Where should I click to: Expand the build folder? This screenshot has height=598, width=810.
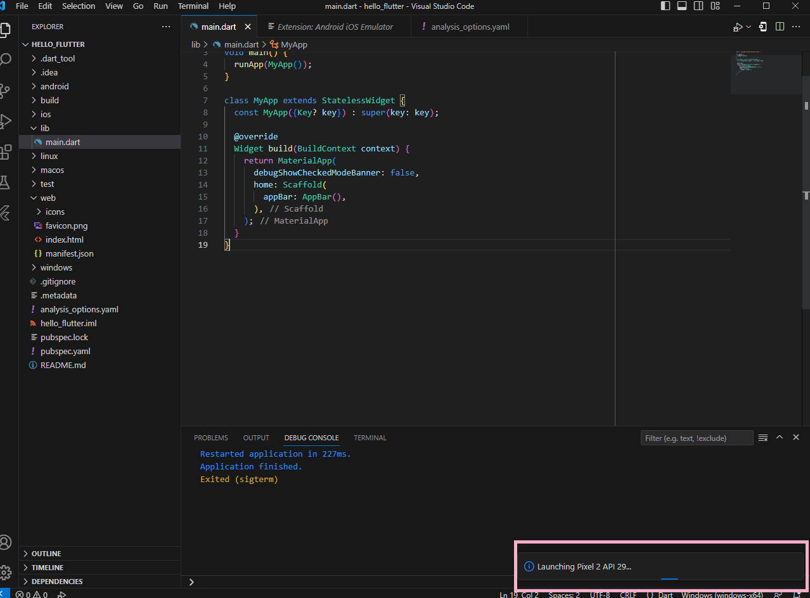tap(100, 100)
